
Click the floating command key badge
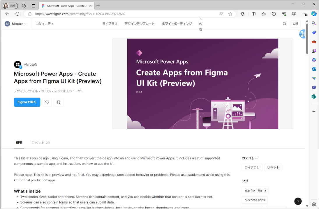tap(302, 34)
